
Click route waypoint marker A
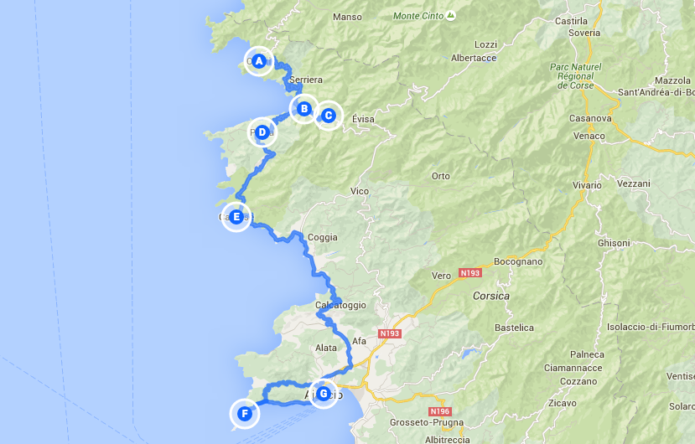click(259, 61)
